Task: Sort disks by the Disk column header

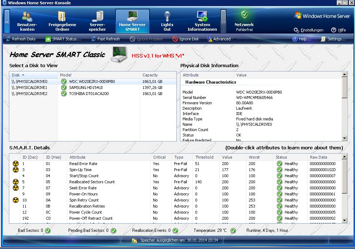Action: (33, 75)
